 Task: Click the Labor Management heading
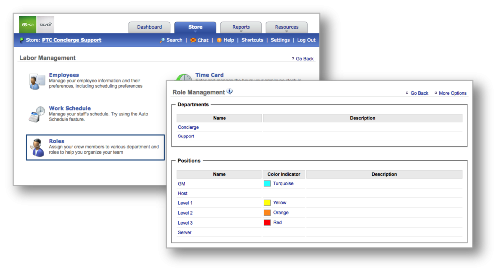tap(48, 58)
